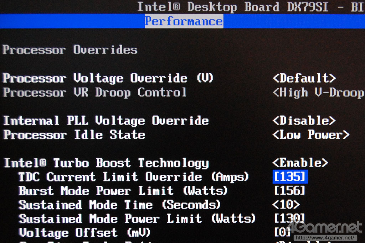Click the Intel Turbo Boost Technology label
The width and height of the screenshot is (365, 243).
(x=107, y=163)
